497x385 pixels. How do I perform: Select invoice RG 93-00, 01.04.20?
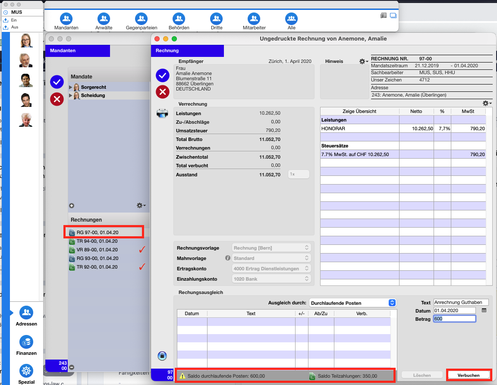(x=109, y=258)
